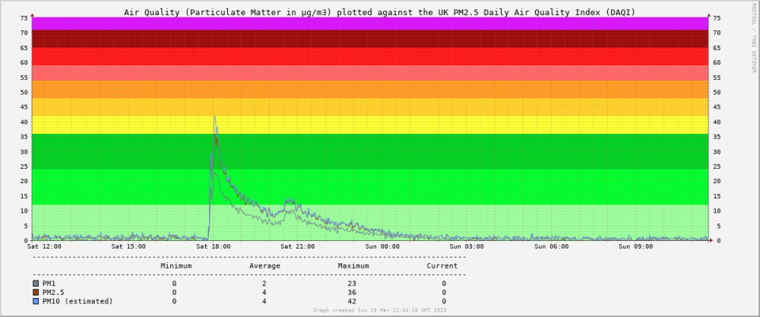760x317 pixels.
Task: Click the yellow DAQI band
Action: click(370, 125)
